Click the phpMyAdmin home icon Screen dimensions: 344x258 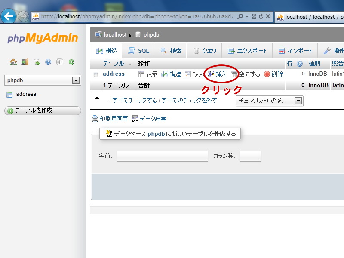(13, 62)
